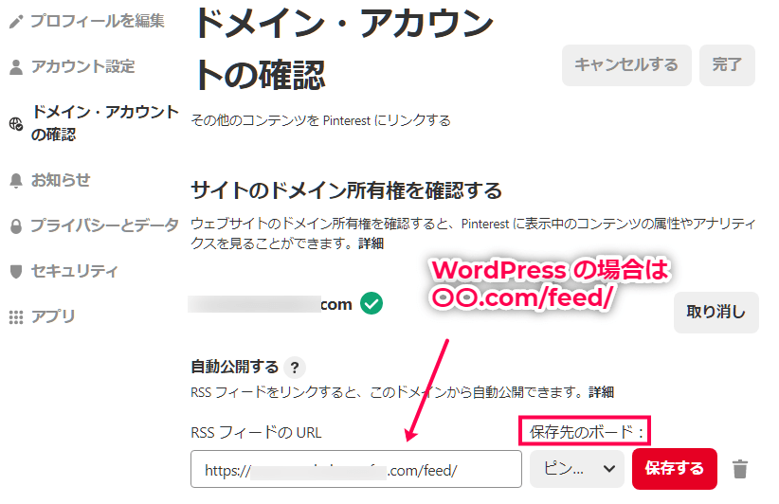
Task: Select ドメイン・アカウントの確認 sidebar item
Action: pyautogui.click(x=105, y=123)
